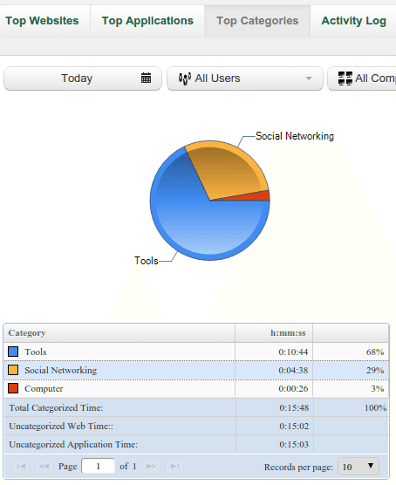Screen dimensions: 396x485
Task: Open the calendar icon in Today button
Action: 146,78
